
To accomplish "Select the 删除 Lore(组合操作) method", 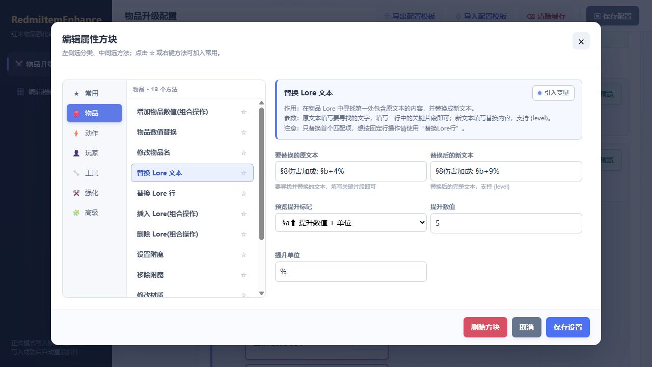I will (x=192, y=234).
